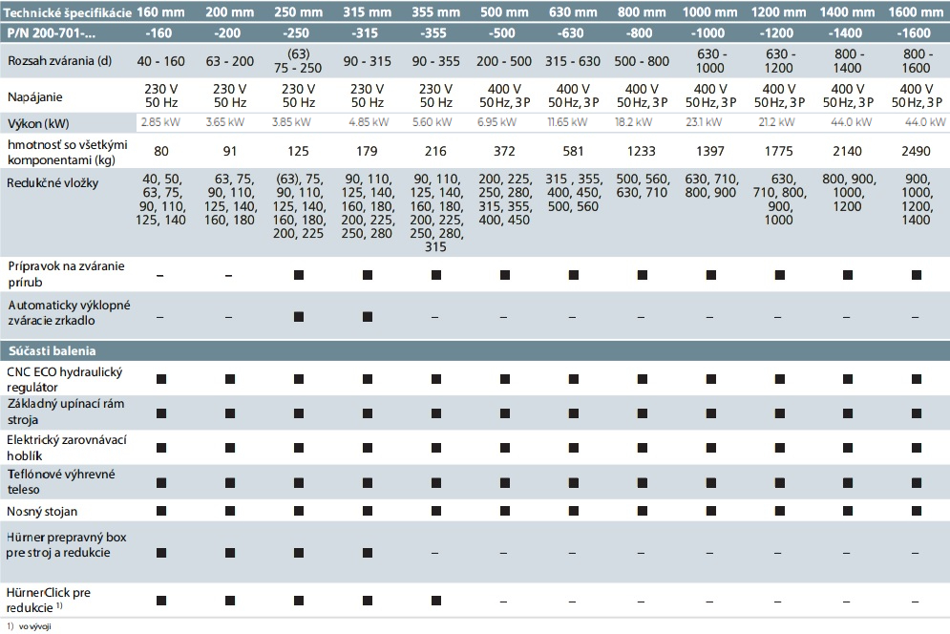
Task: Click transport box square under 200 mm
Action: tap(230, 553)
